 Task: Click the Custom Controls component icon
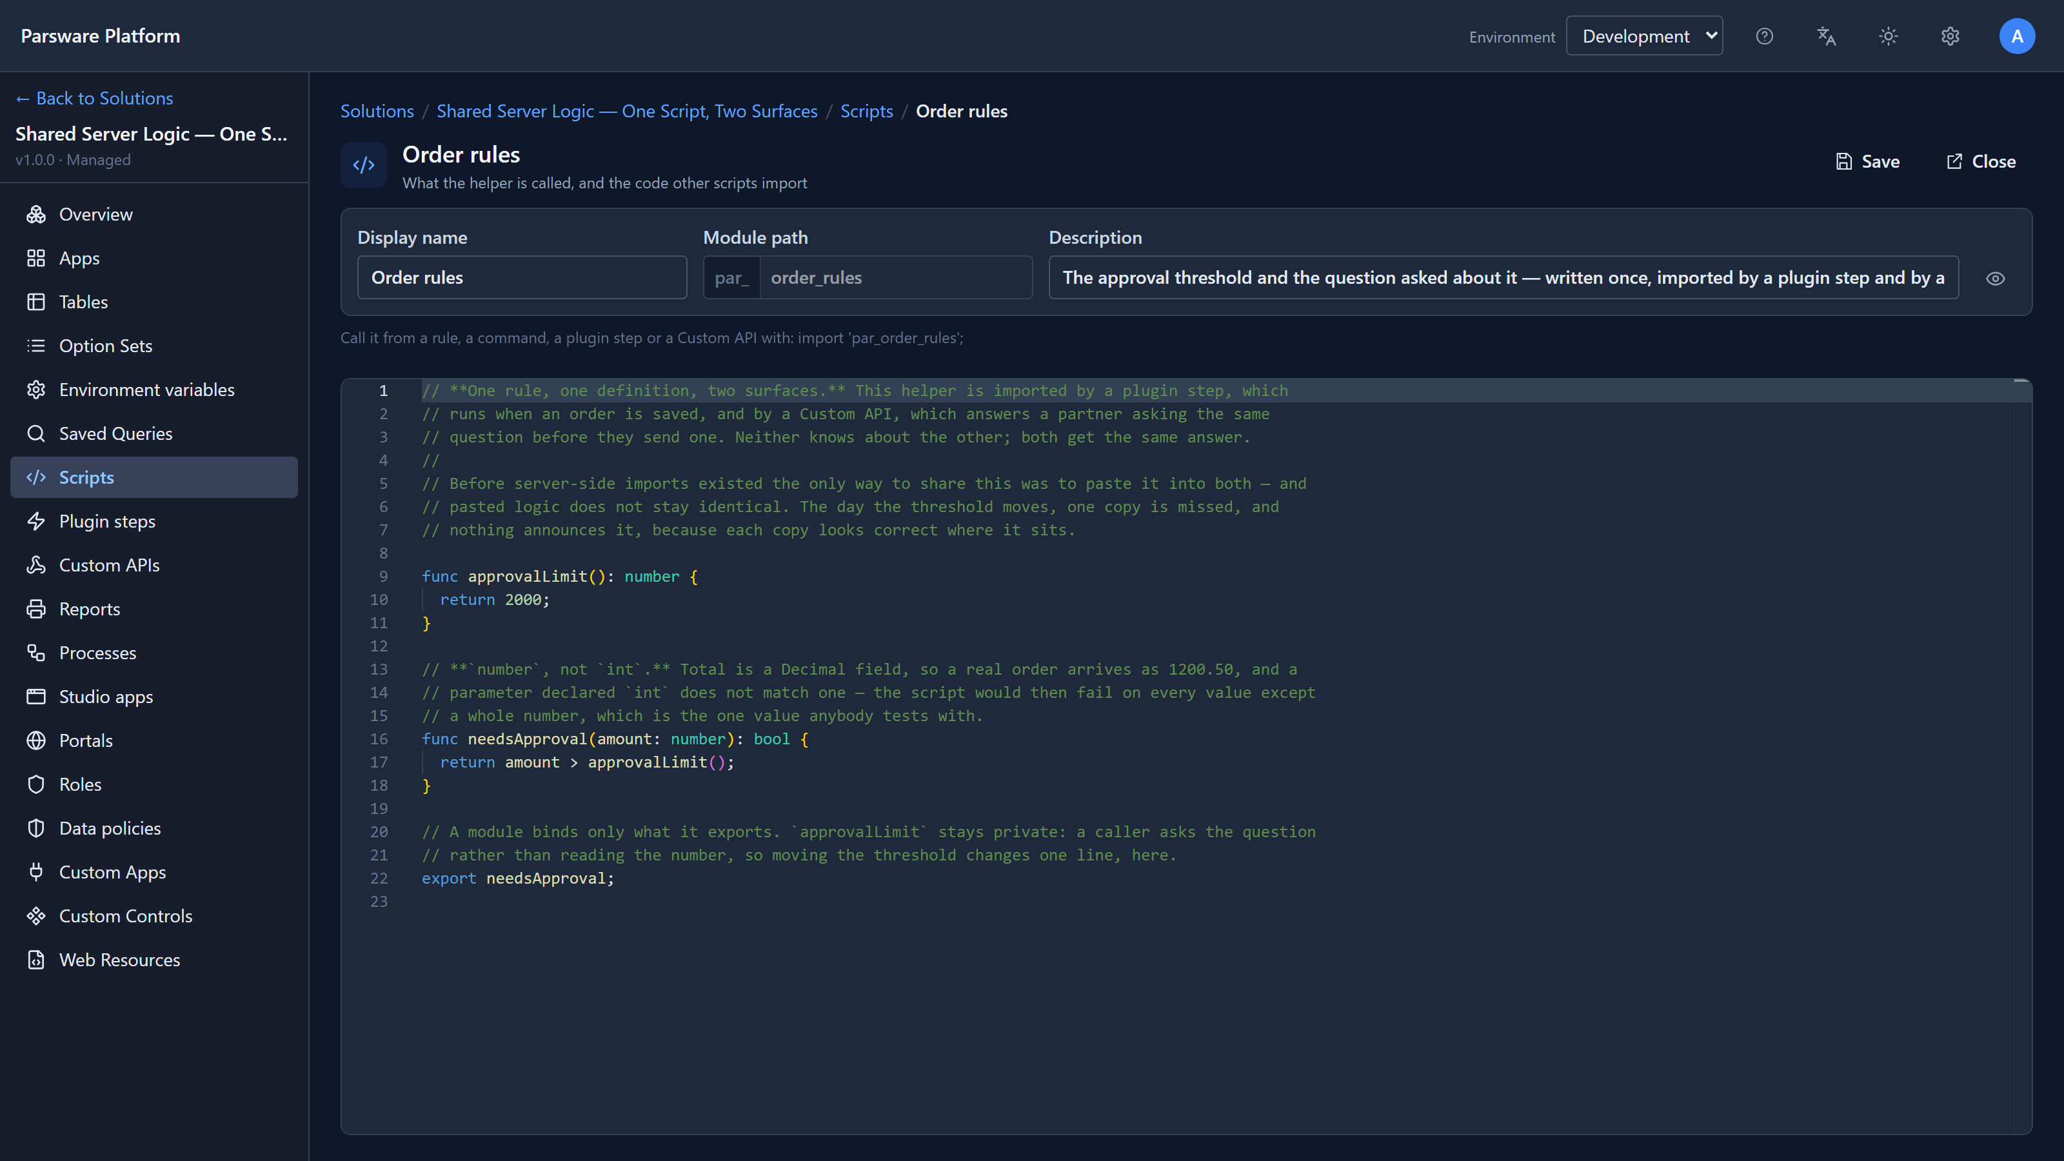[36, 916]
